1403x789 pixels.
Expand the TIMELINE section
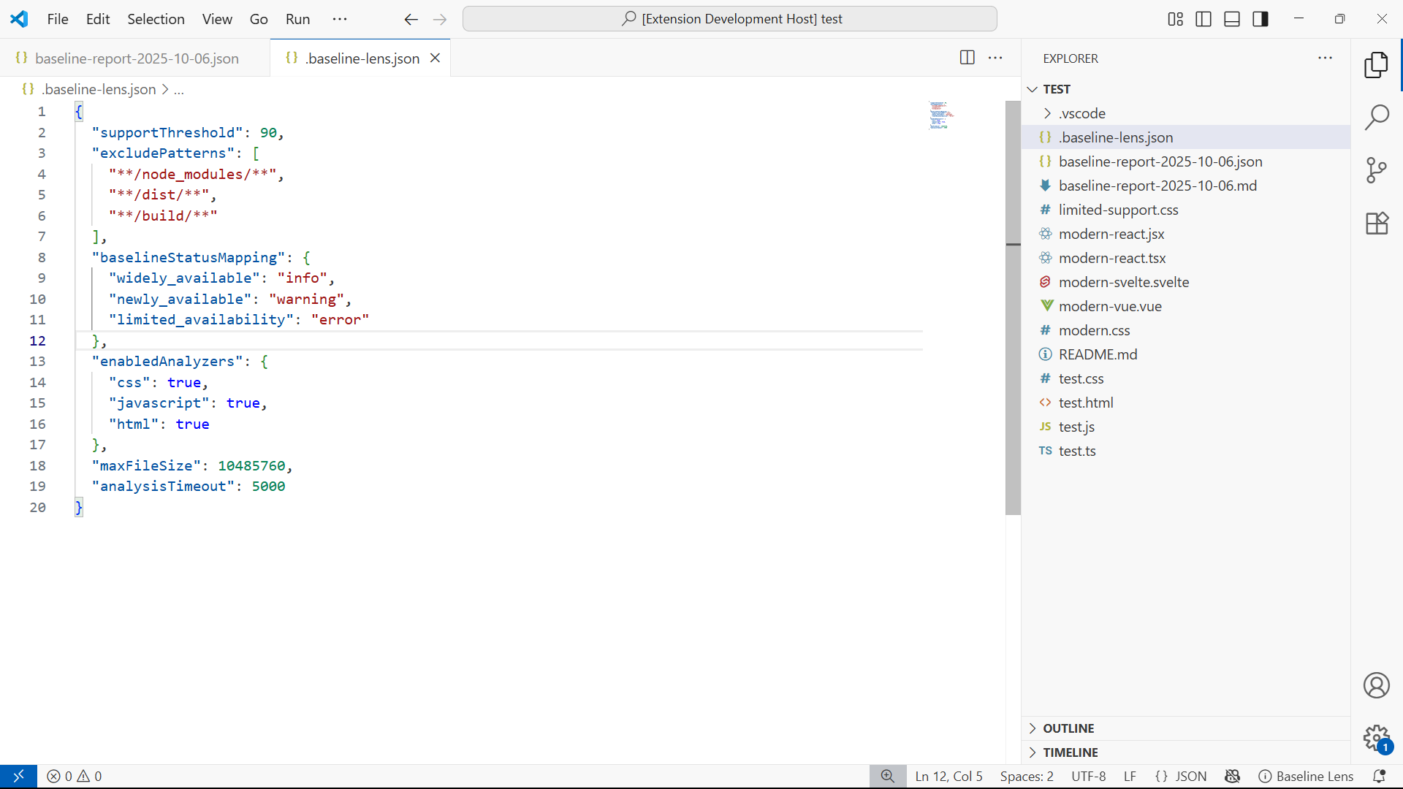(1070, 752)
